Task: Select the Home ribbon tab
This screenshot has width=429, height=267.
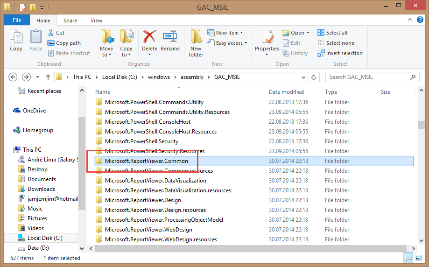Action: (43, 21)
